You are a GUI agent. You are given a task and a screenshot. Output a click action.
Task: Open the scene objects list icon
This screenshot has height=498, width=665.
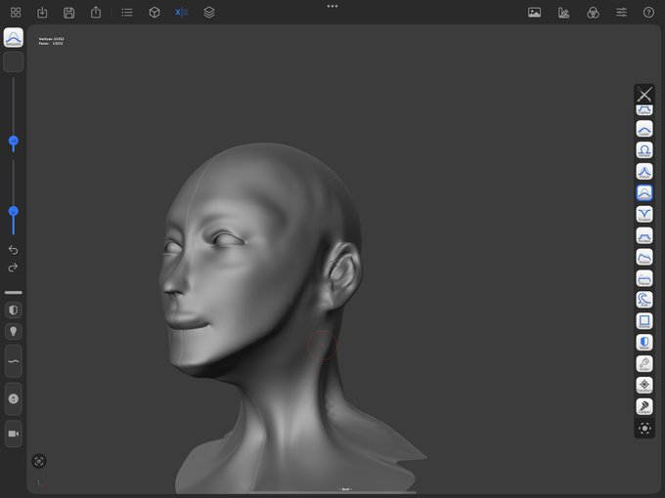[x=127, y=13]
